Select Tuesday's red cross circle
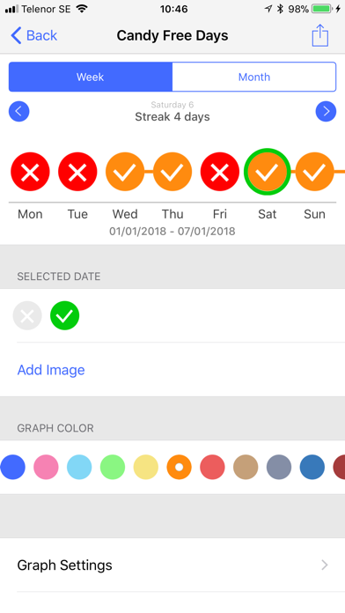Screen dimensions: 345x613 (77, 172)
